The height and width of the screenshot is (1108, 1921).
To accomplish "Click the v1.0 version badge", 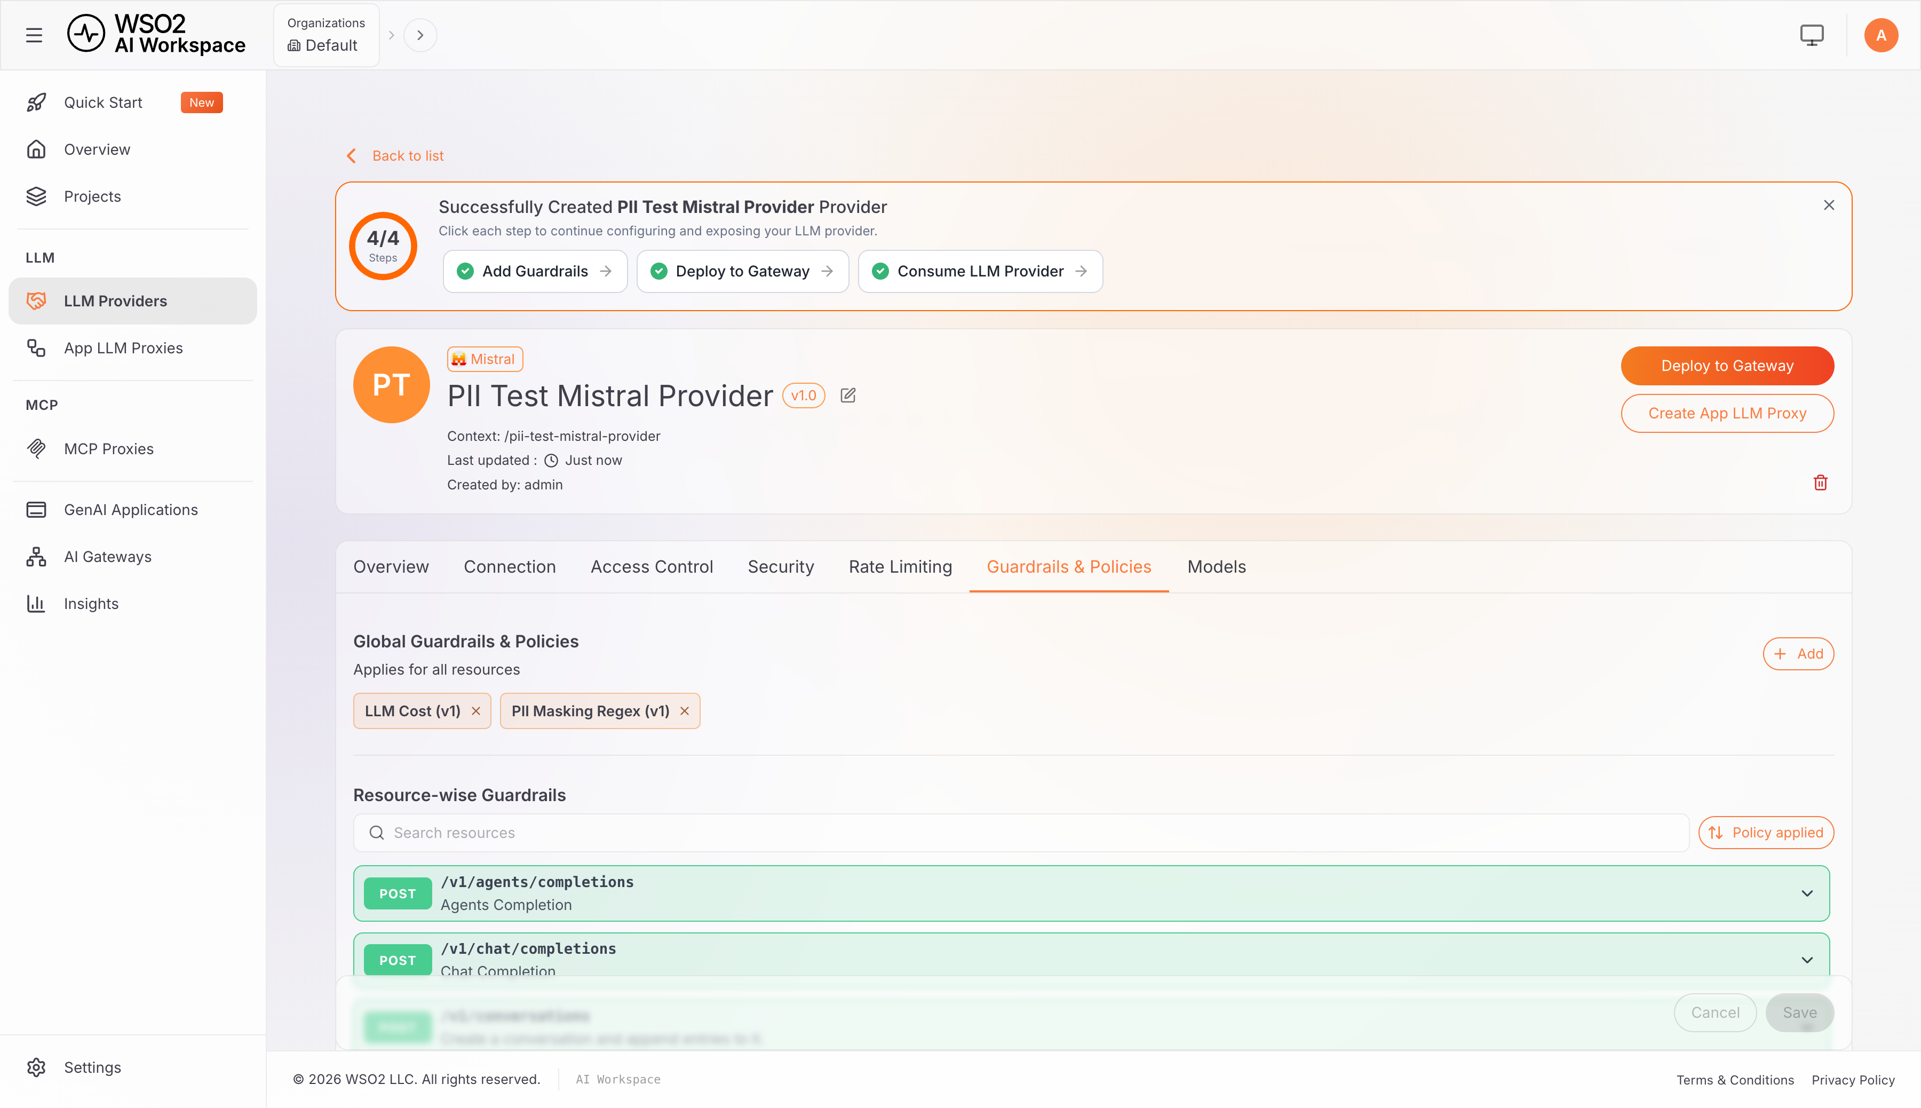I will [804, 395].
